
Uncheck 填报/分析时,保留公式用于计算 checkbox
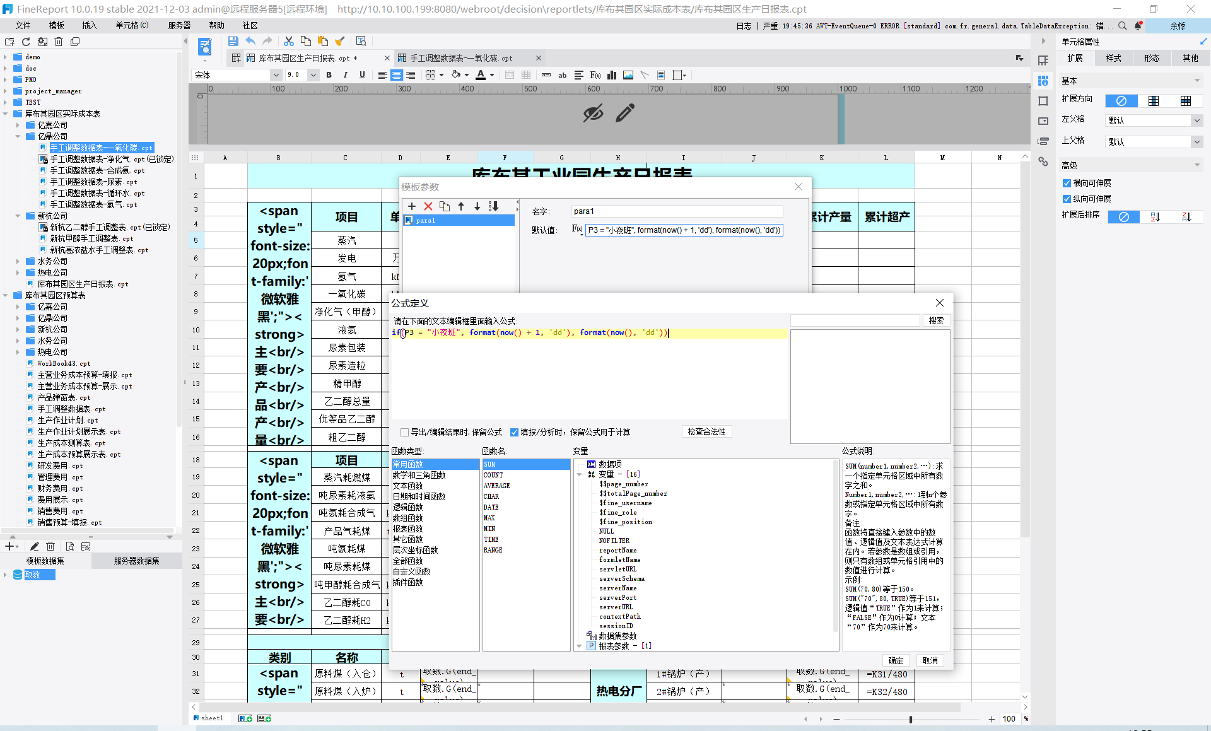[515, 432]
